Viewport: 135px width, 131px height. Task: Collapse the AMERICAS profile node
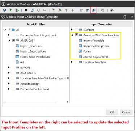coord(9,41)
